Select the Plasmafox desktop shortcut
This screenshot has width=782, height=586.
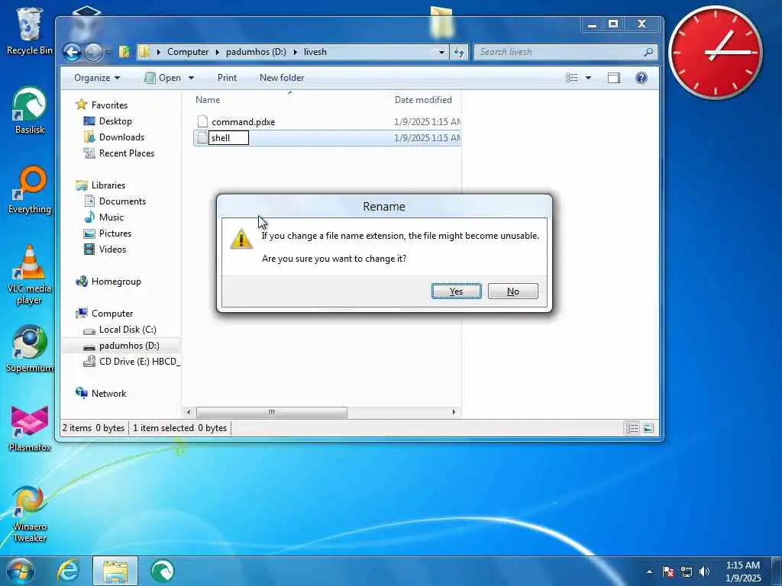(x=30, y=429)
